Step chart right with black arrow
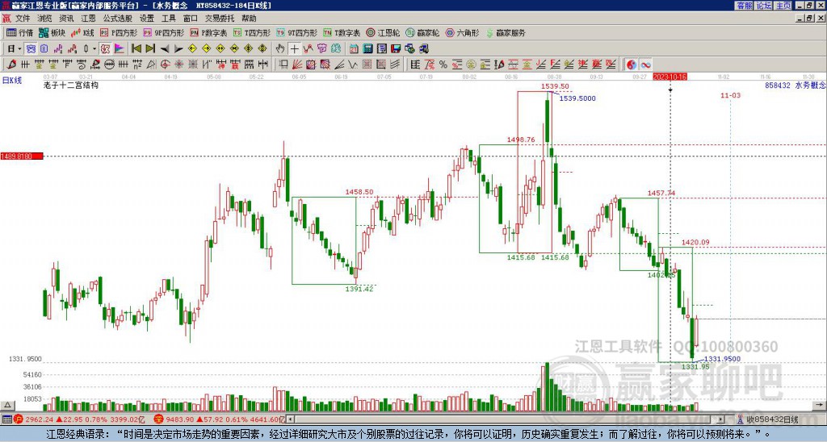This screenshot has height=442, width=827. pyautogui.click(x=178, y=49)
